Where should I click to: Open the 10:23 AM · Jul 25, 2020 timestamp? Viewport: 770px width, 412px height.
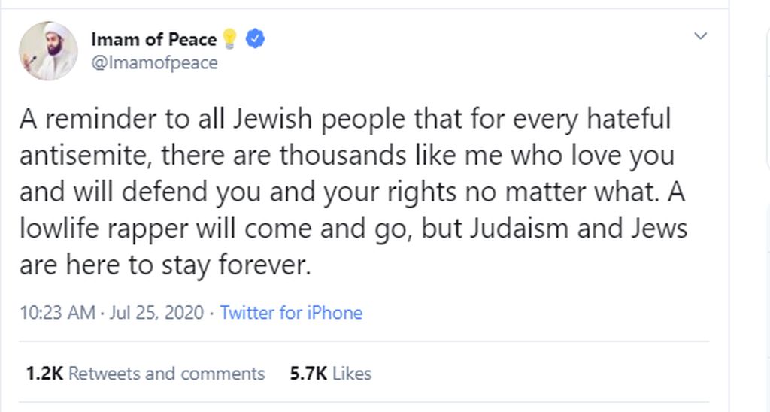pos(111,312)
